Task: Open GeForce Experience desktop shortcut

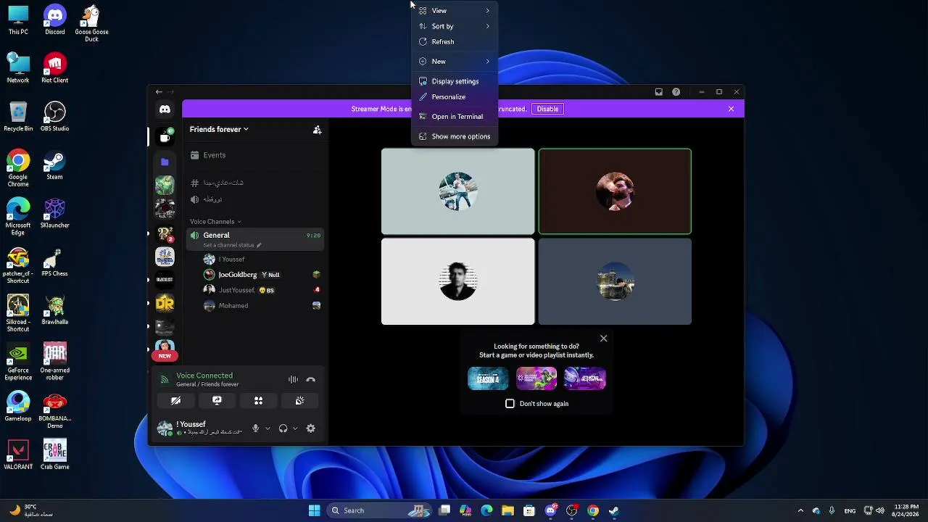Action: [x=18, y=362]
